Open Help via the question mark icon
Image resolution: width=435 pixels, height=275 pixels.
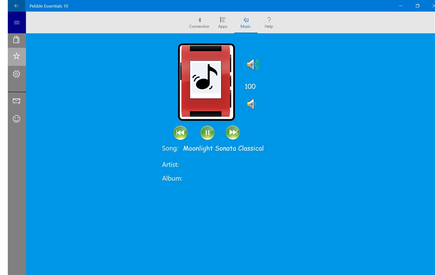tap(269, 20)
